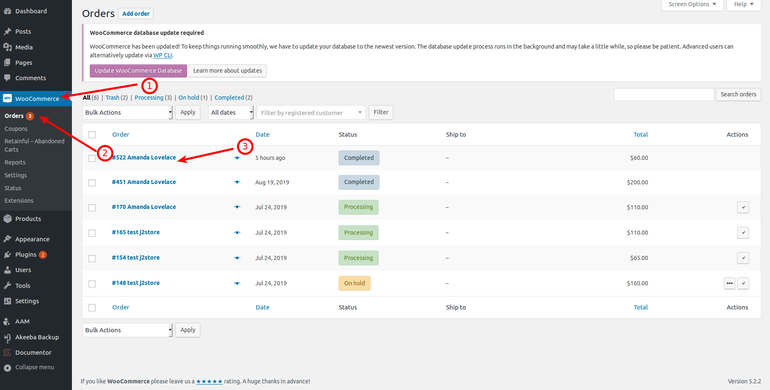Viewport: 770px width, 390px height.
Task: Show the Completed (2) orders view
Action: pyautogui.click(x=233, y=98)
